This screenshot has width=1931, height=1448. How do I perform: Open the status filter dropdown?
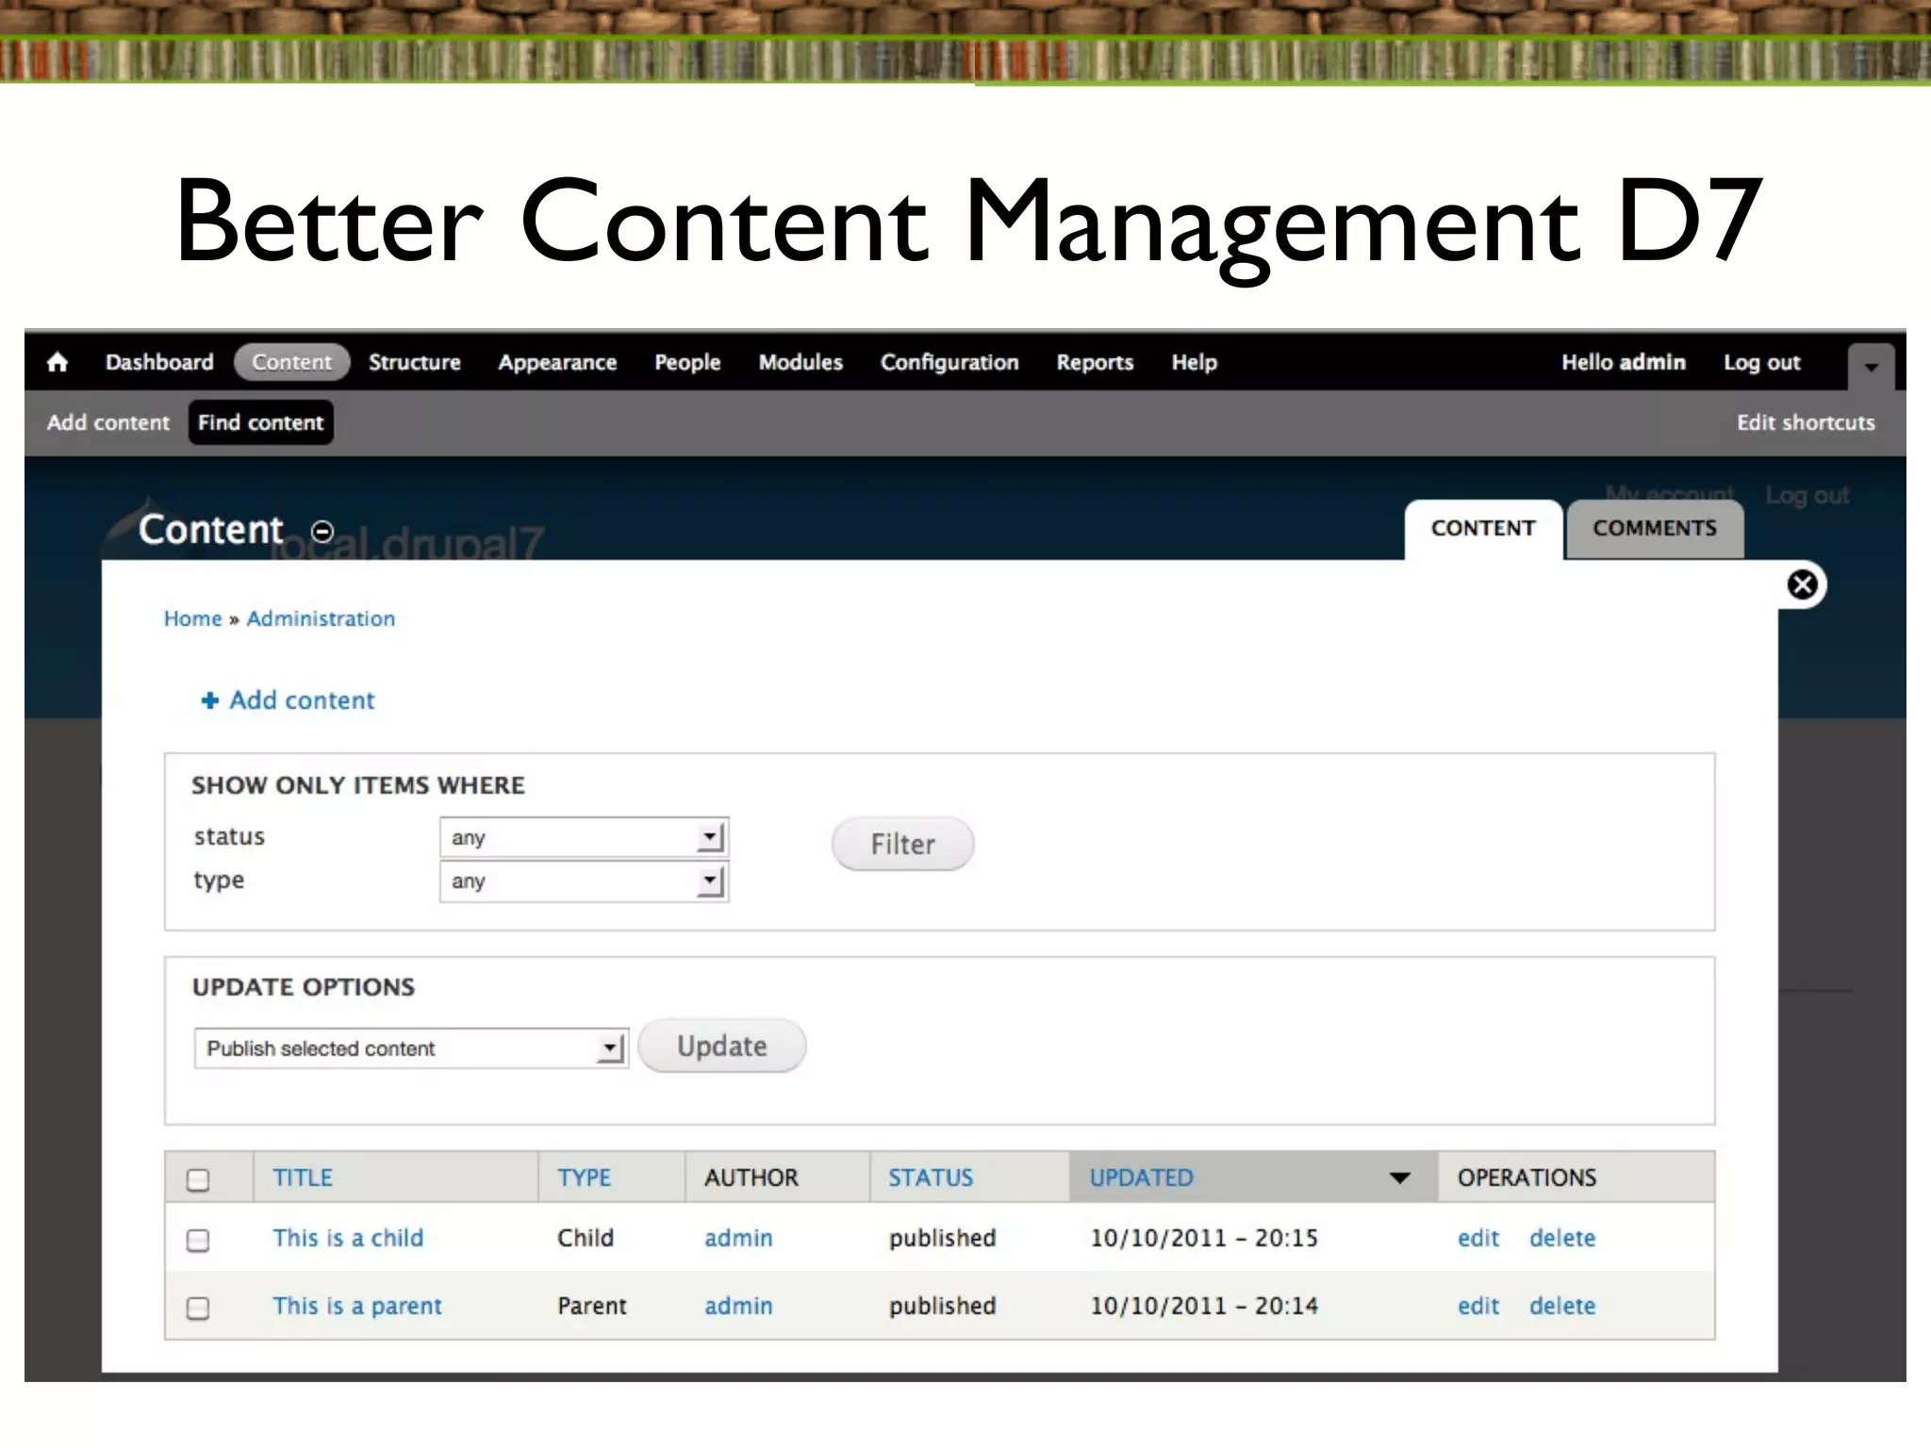[584, 837]
